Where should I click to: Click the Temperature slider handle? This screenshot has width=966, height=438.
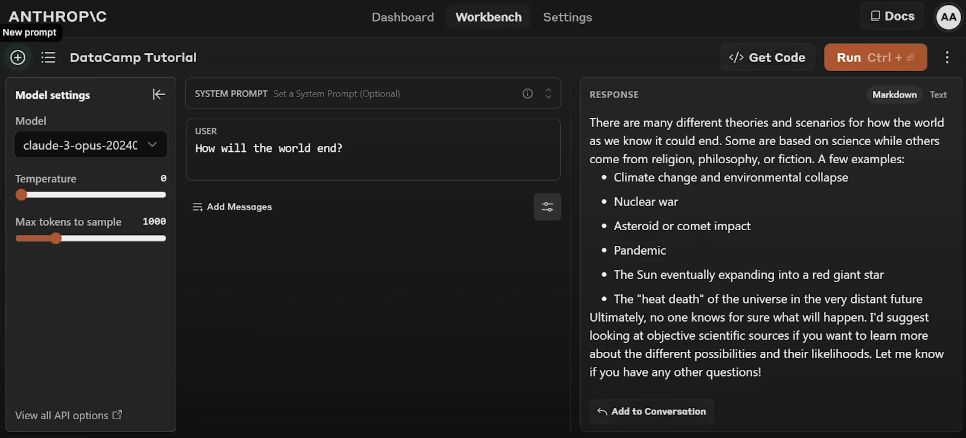tap(22, 195)
